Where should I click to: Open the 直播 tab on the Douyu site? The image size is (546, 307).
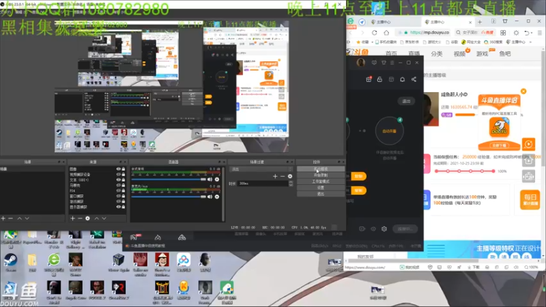coord(414,54)
